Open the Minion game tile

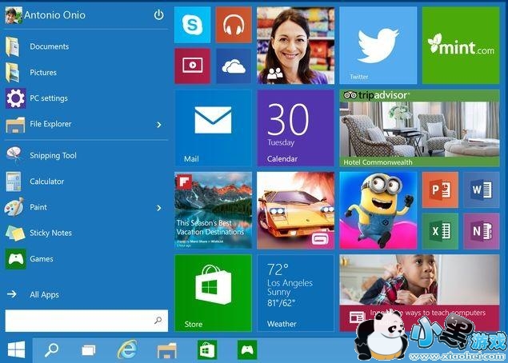(378, 210)
